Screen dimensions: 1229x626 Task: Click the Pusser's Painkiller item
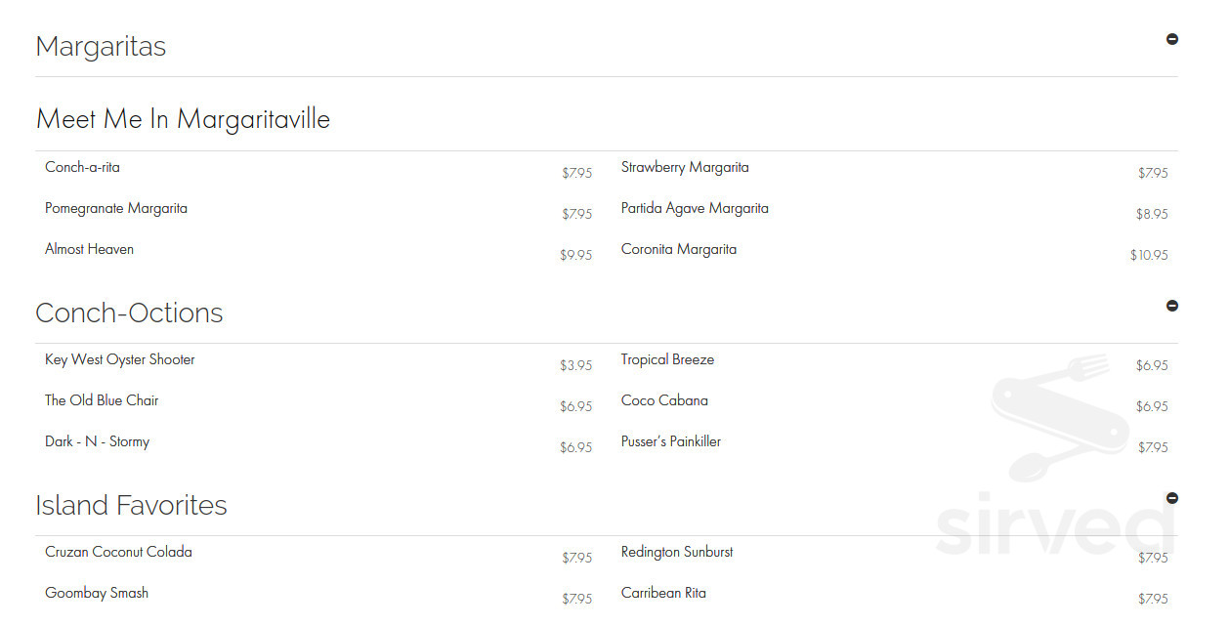[x=671, y=441]
